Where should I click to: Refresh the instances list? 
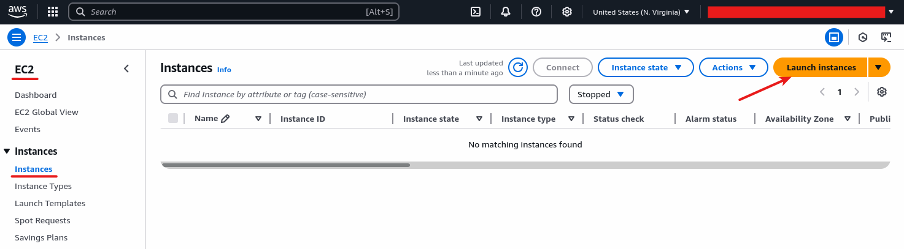tap(518, 67)
